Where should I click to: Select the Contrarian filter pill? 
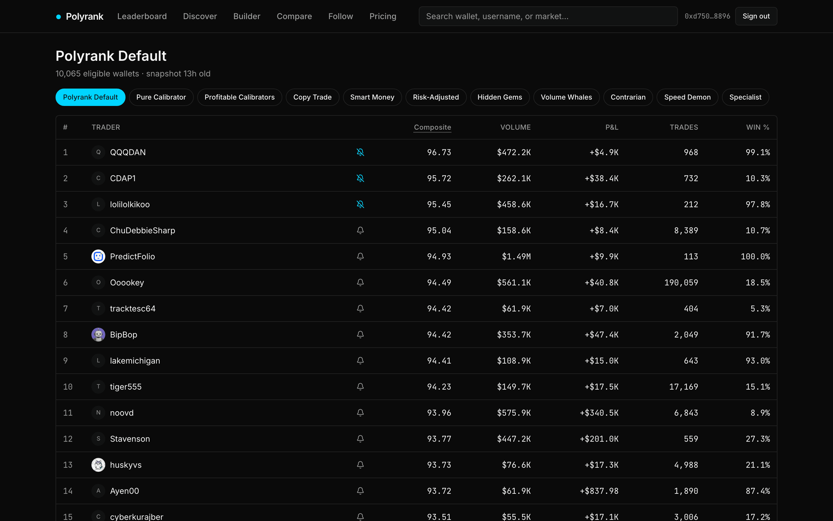click(628, 97)
